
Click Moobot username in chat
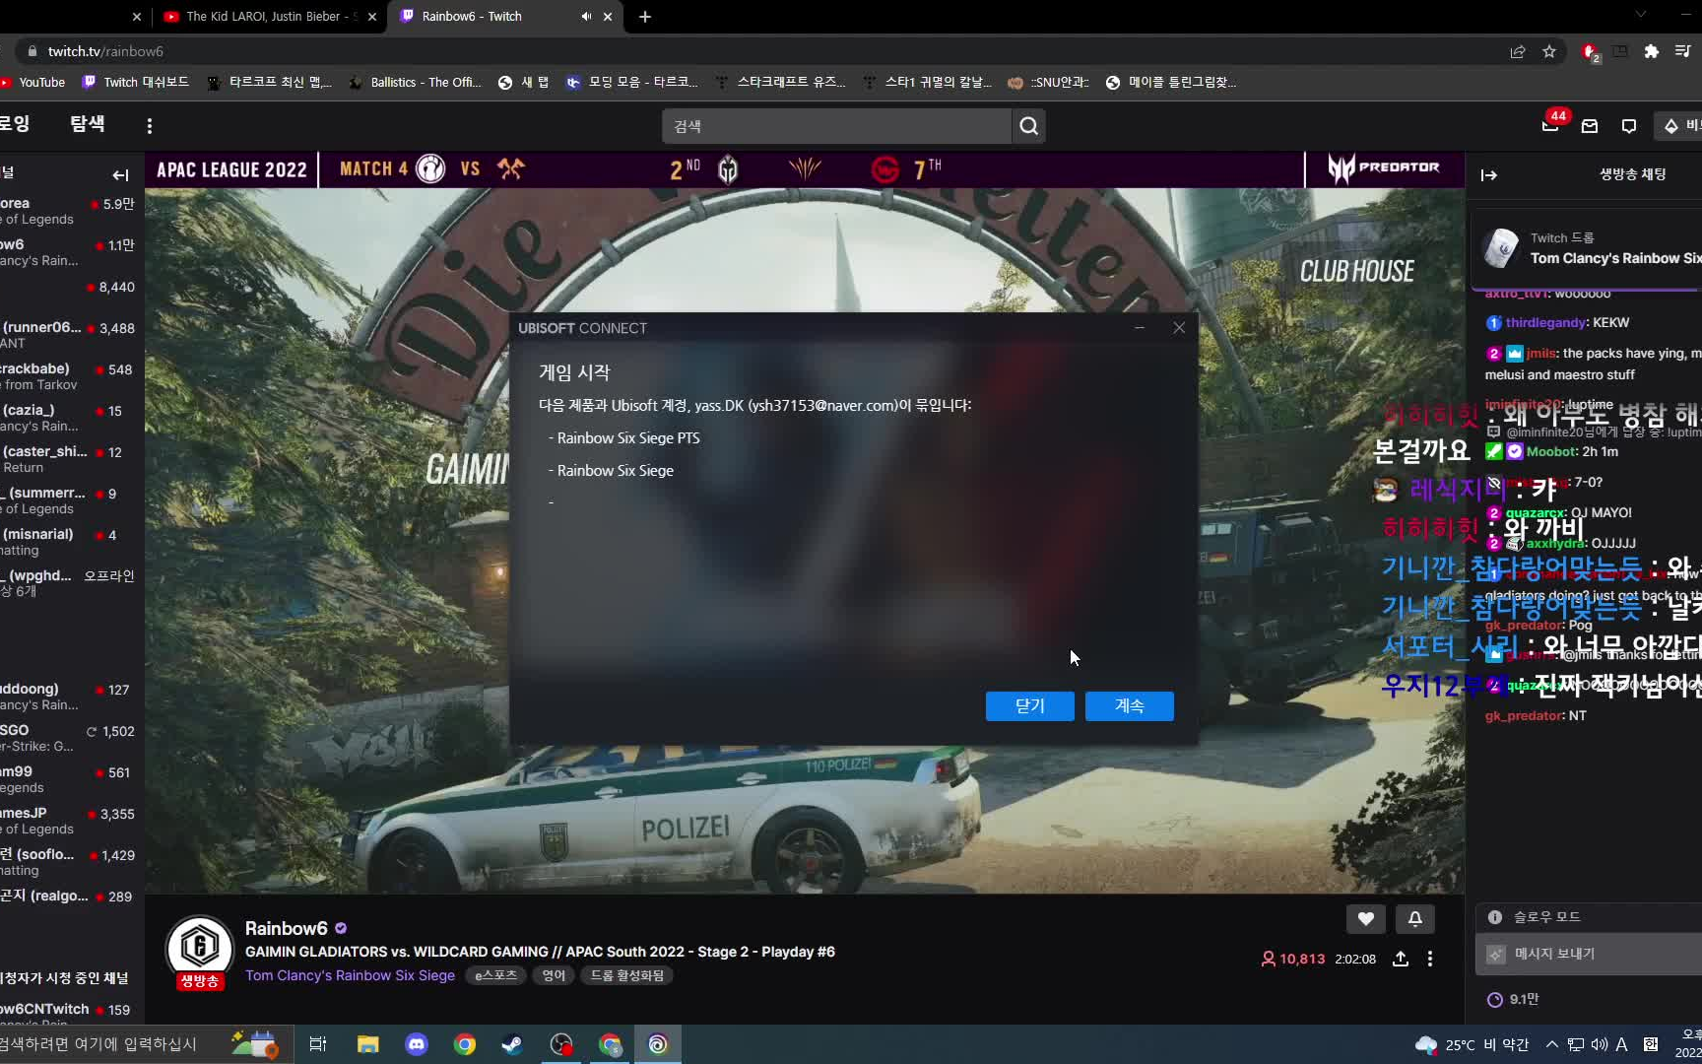pyautogui.click(x=1551, y=451)
